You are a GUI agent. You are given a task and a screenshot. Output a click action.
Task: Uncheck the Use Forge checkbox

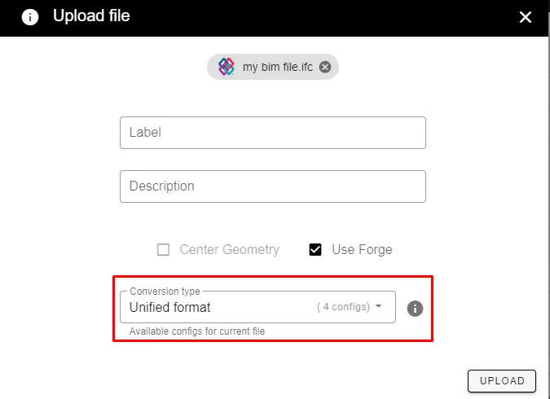tap(315, 250)
